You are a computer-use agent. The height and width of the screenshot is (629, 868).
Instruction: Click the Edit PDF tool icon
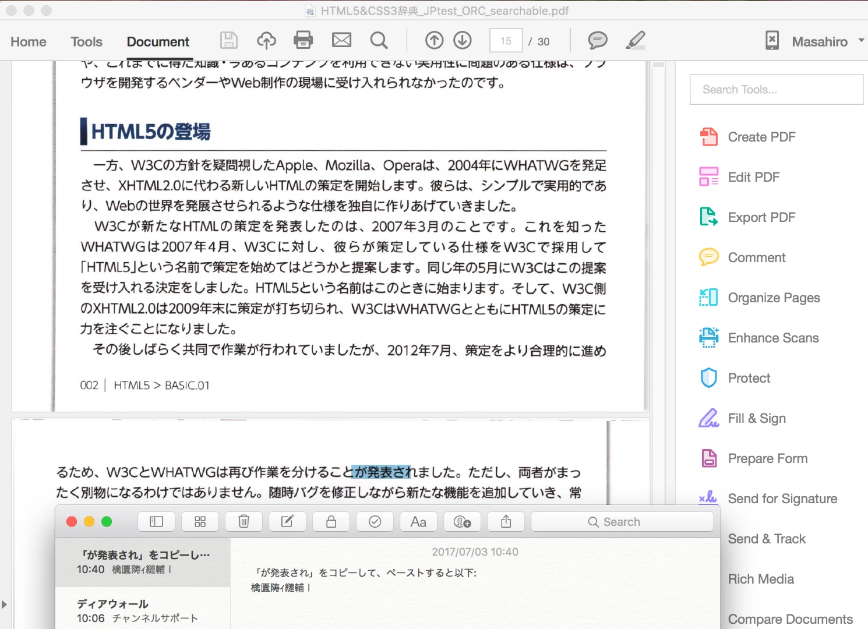tap(708, 177)
